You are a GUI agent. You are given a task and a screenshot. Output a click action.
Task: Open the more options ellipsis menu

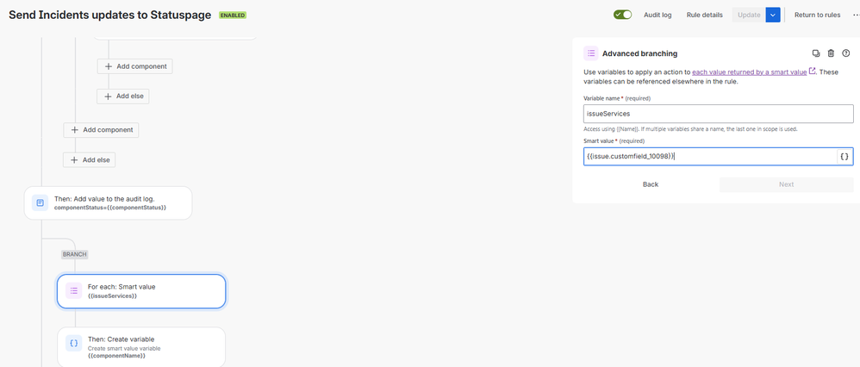click(x=857, y=15)
